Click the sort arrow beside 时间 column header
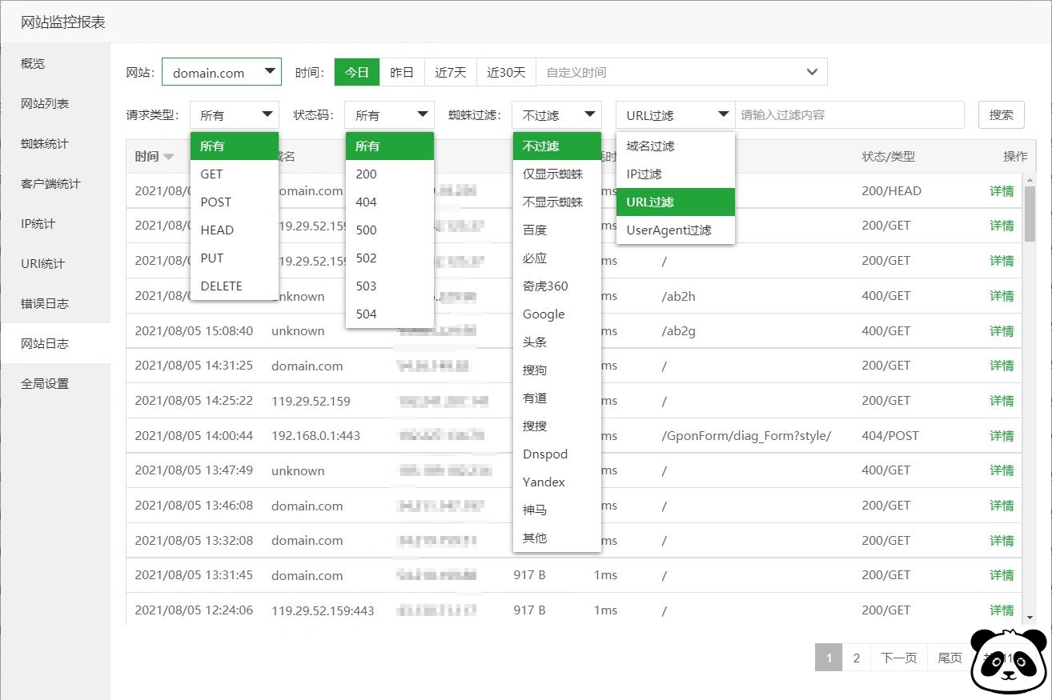This screenshot has width=1052, height=700. point(168,158)
